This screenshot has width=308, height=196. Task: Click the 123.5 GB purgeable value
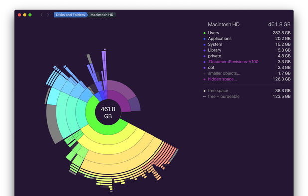pos(281,96)
